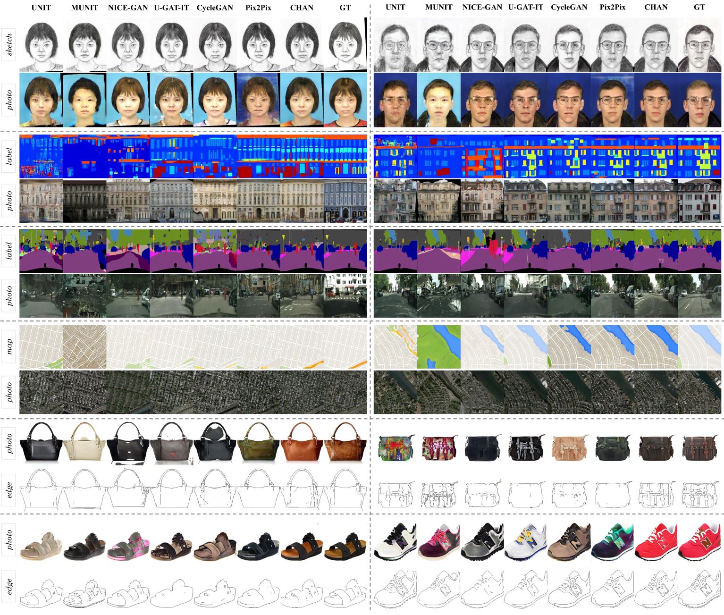Click the blue-tinted GT building facade photo

click(x=345, y=201)
